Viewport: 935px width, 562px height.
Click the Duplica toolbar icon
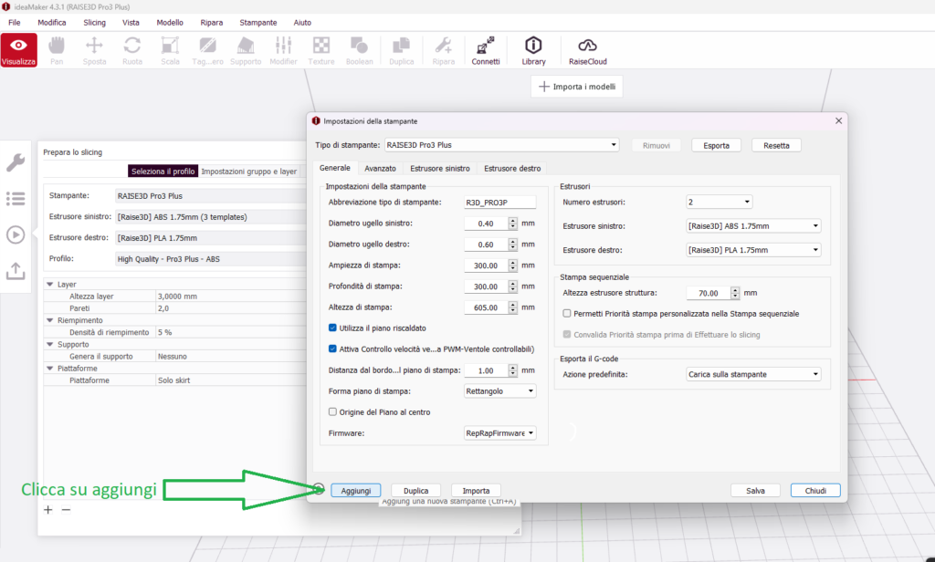[x=402, y=50]
